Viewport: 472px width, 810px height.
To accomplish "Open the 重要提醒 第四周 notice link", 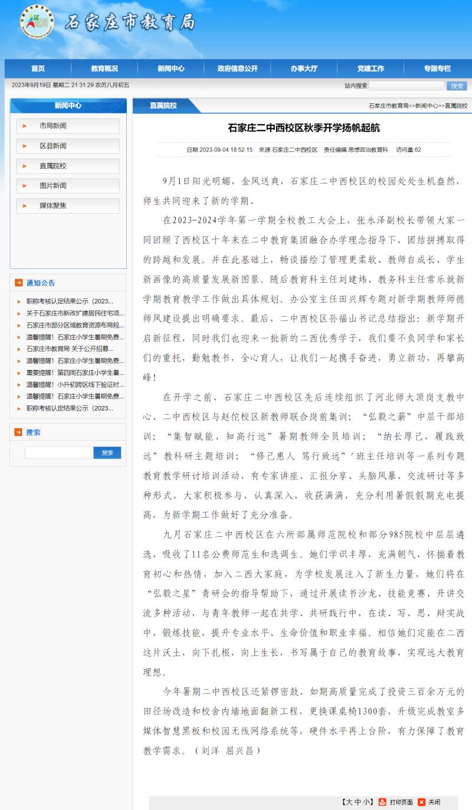I will (75, 373).
